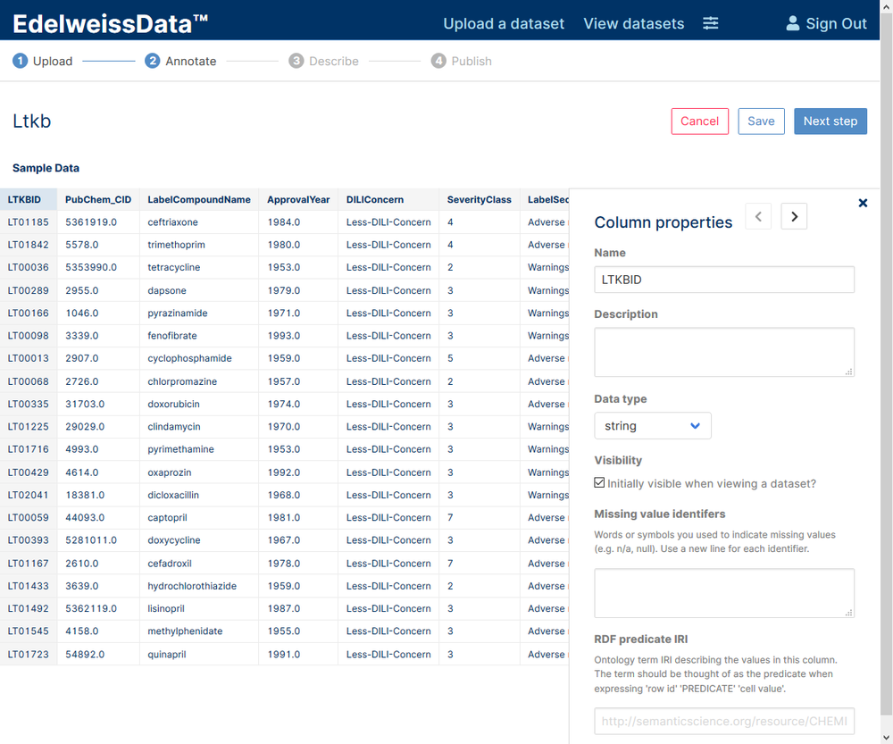Click the Annotate step label

pos(191,61)
